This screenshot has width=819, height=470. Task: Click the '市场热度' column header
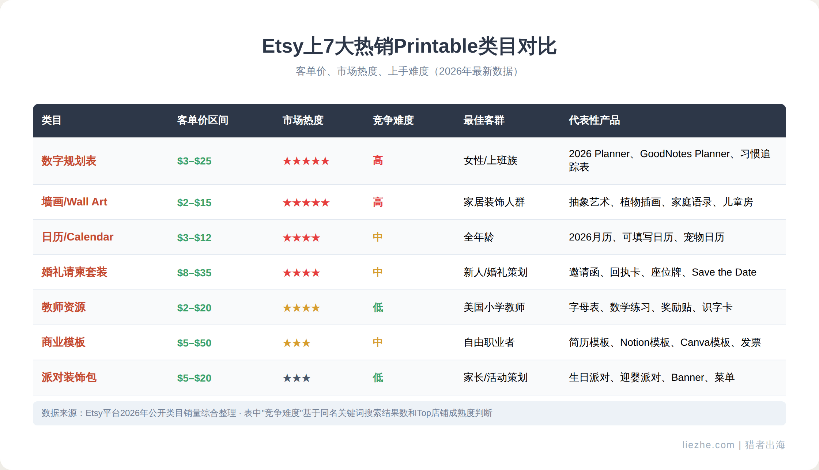[x=303, y=120]
